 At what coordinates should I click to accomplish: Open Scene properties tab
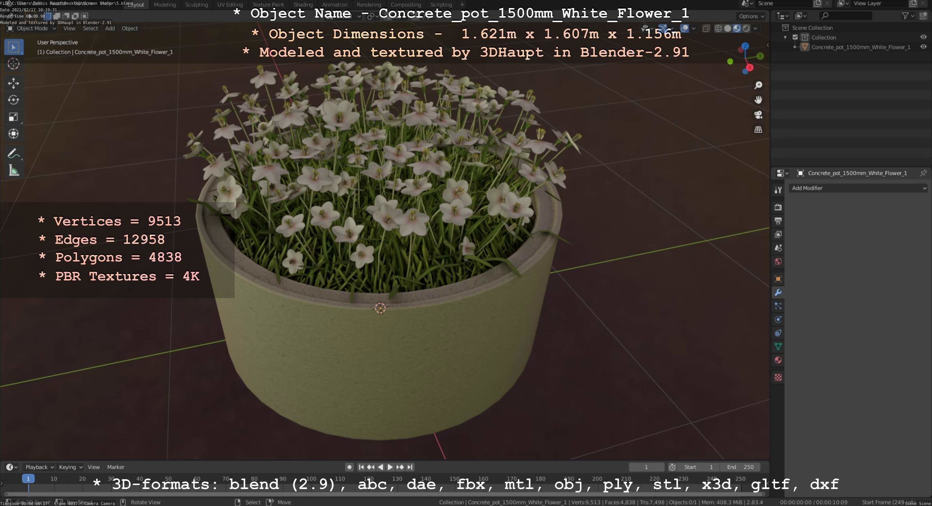pos(778,248)
